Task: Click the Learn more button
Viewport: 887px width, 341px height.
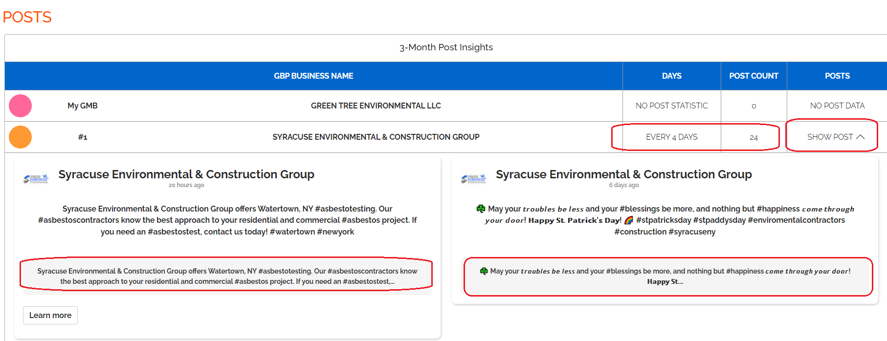Action: [x=50, y=315]
